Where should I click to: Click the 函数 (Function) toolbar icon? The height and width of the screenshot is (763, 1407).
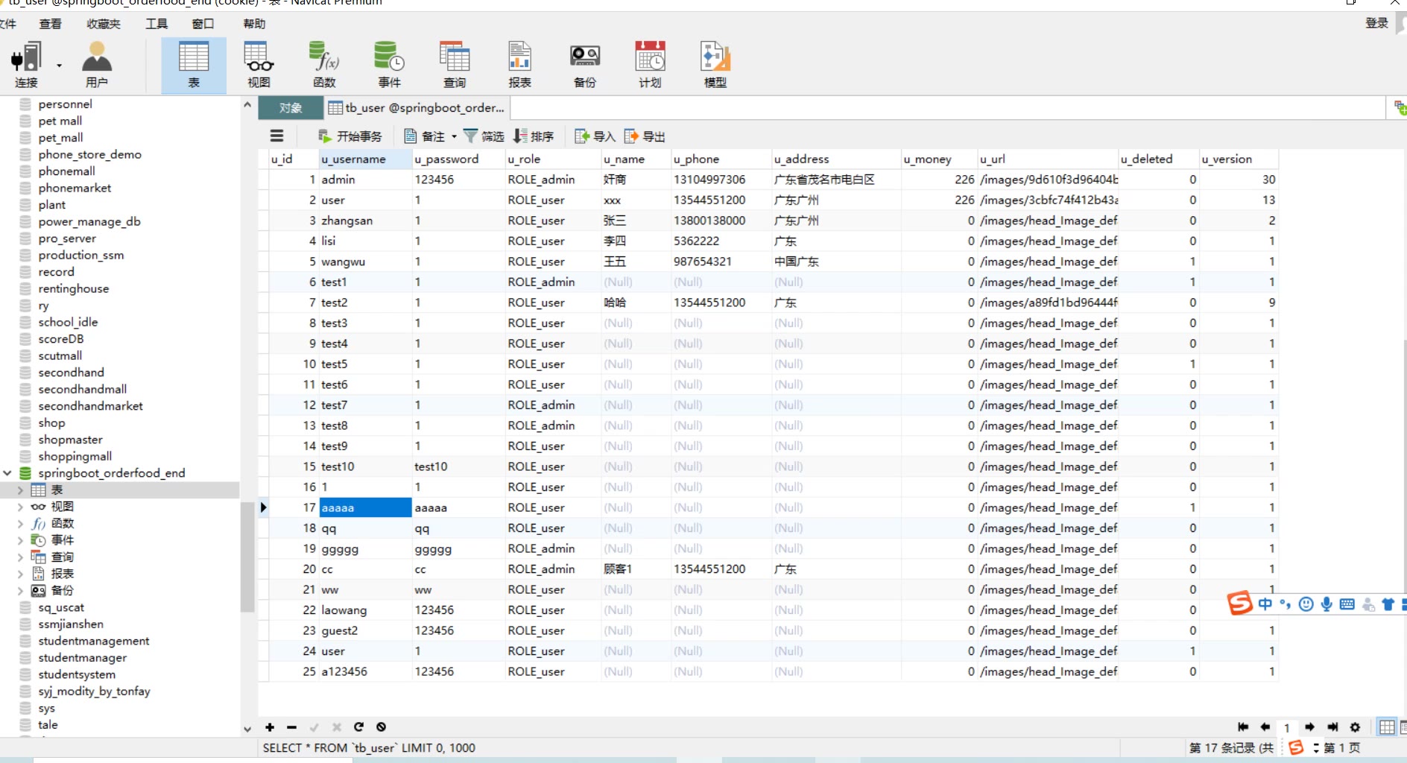point(324,65)
